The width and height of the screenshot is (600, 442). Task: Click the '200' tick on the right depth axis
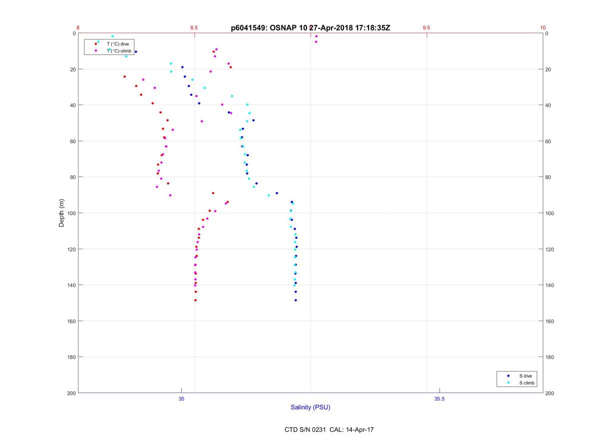[x=550, y=393]
